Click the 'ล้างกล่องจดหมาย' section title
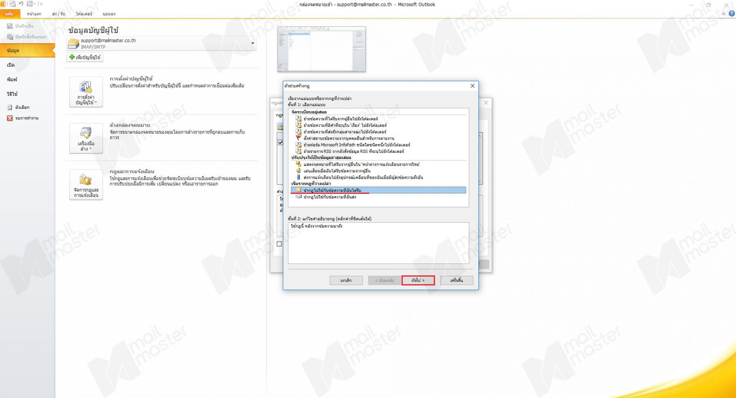The image size is (736, 398). coord(130,125)
